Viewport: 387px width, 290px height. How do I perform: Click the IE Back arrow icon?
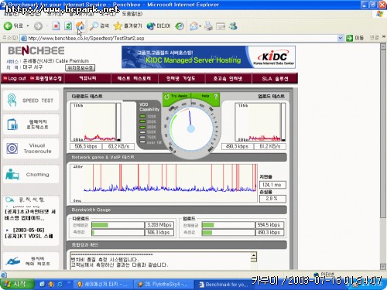(8, 26)
